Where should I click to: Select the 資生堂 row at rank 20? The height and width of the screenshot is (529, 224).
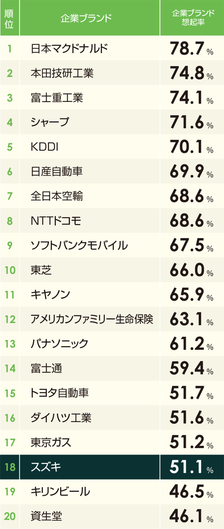tap(112, 517)
